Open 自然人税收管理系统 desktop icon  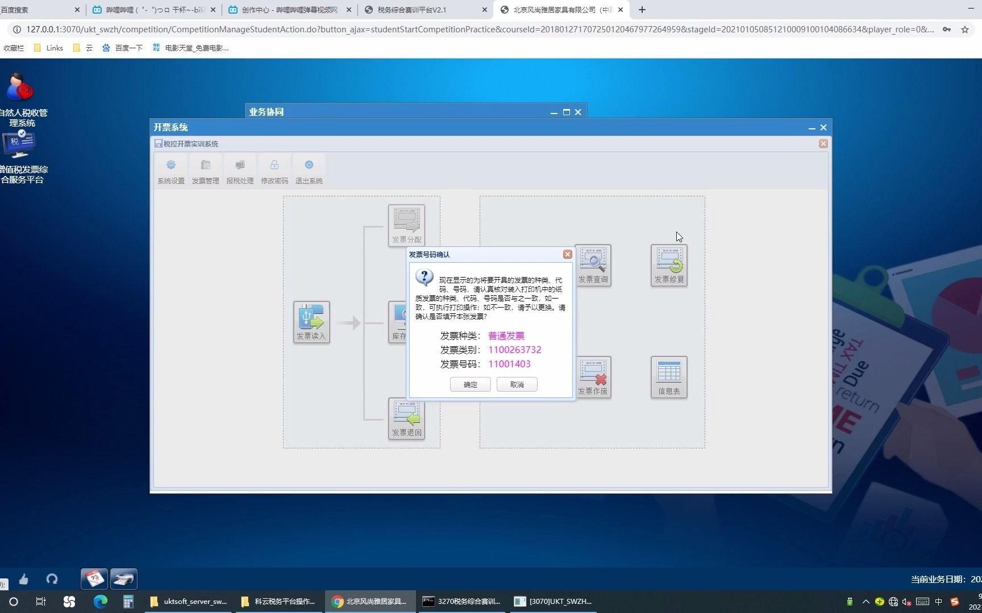(x=22, y=99)
